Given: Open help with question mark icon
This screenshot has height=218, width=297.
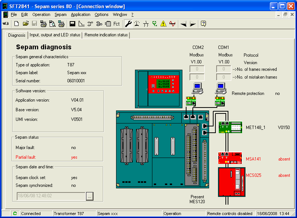Looking at the screenshot, I should [x=203, y=24].
